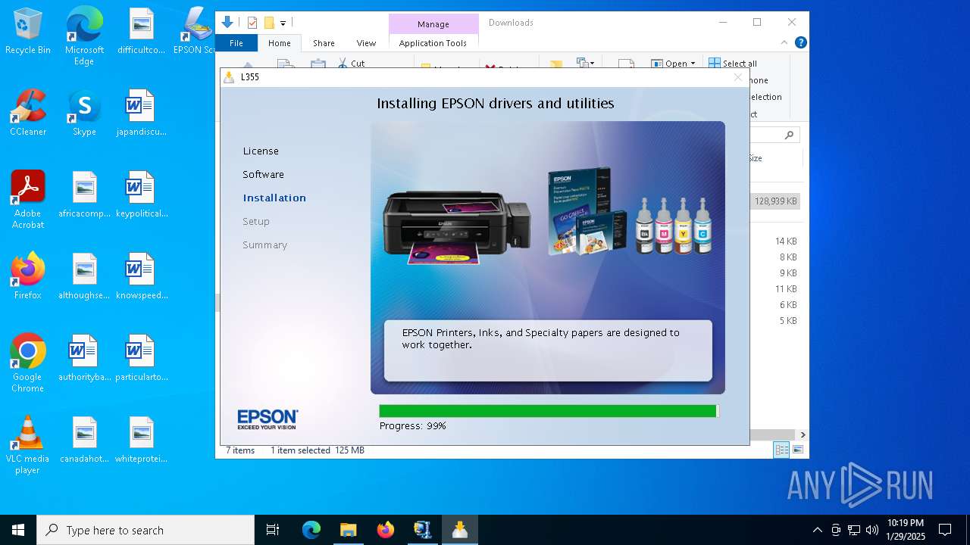Select the difficultco image file icon

coord(141,32)
